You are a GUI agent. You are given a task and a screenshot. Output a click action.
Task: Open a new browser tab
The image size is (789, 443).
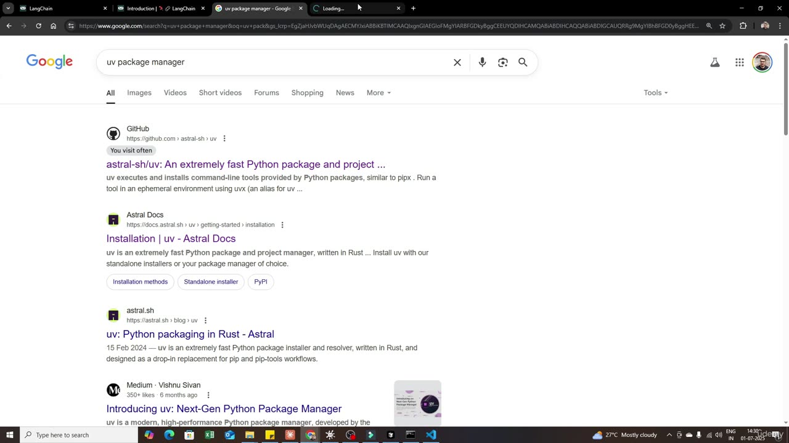413,9
